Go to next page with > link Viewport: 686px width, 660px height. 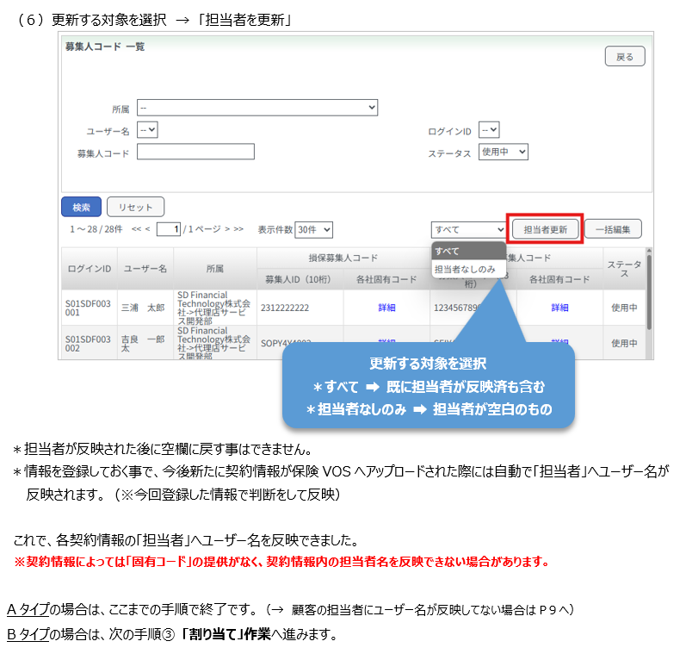(x=227, y=229)
